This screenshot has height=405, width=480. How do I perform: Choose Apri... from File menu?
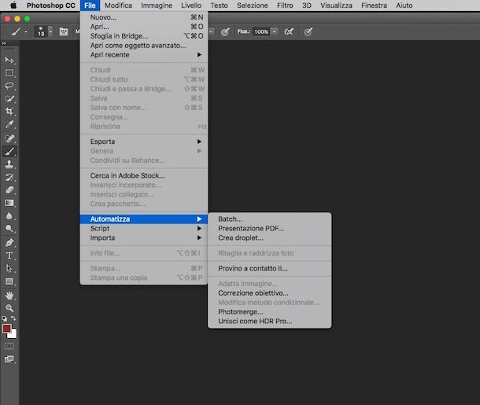[144, 27]
